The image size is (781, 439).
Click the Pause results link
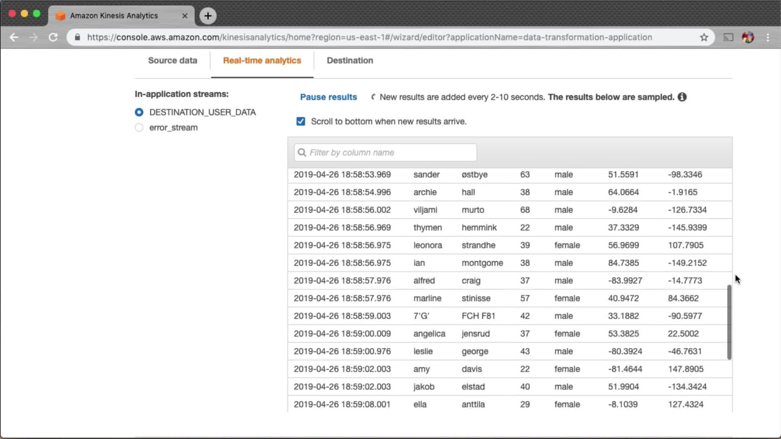[x=328, y=97]
